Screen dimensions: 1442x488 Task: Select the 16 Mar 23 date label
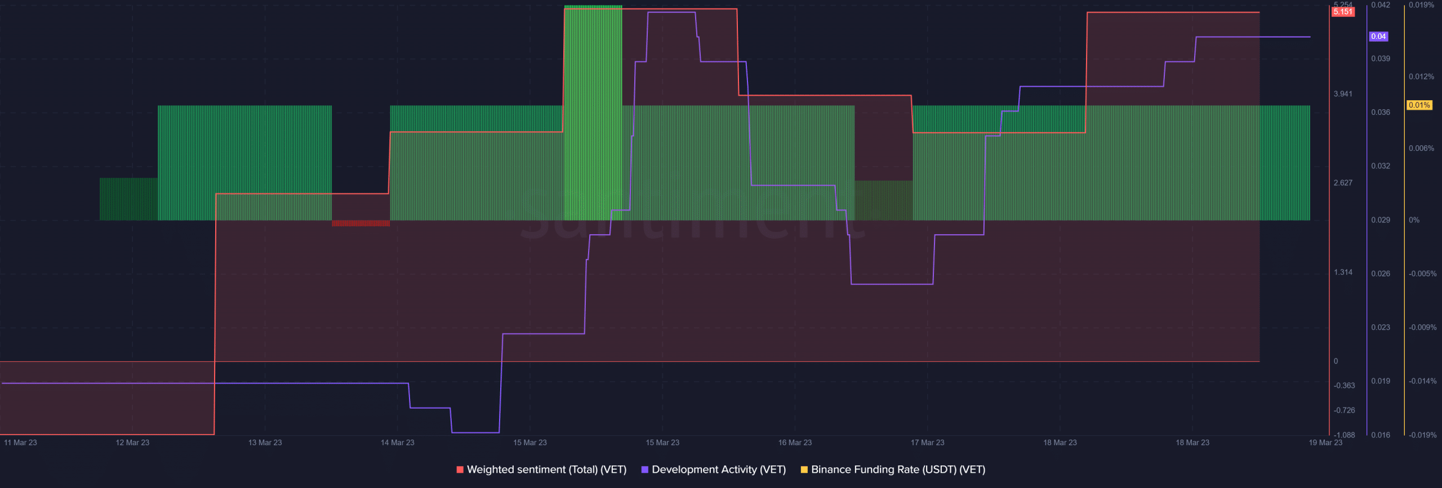[x=795, y=442]
